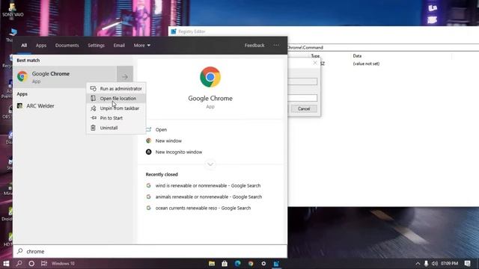The width and height of the screenshot is (479, 269).
Task: Click the microphone tray icon
Action: [x=426, y=264]
